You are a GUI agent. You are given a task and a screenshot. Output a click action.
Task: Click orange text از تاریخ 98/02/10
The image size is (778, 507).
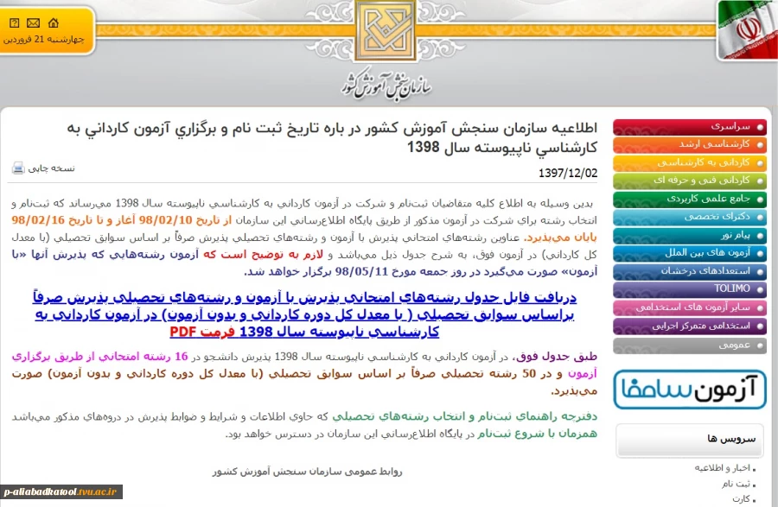[x=186, y=220]
